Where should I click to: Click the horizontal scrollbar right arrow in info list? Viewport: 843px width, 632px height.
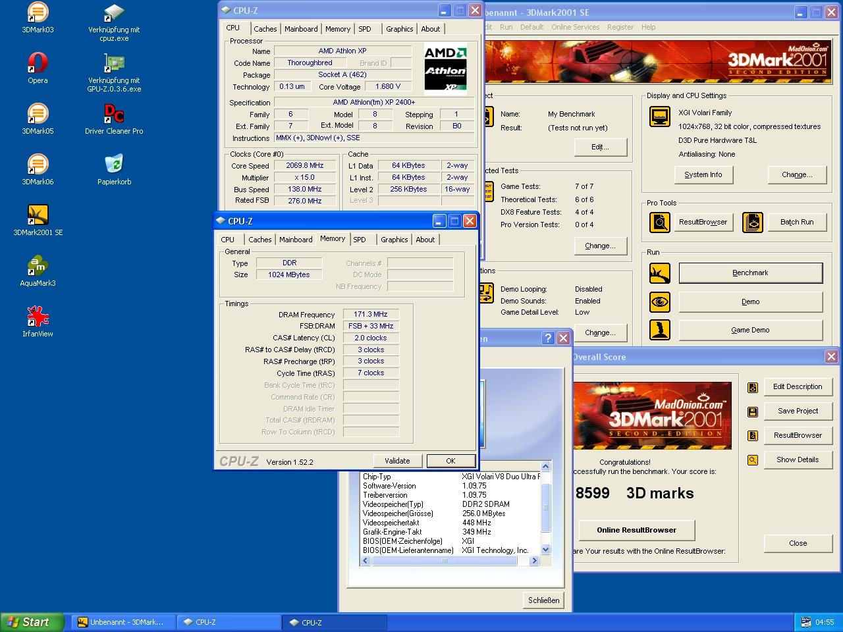pyautogui.click(x=534, y=561)
